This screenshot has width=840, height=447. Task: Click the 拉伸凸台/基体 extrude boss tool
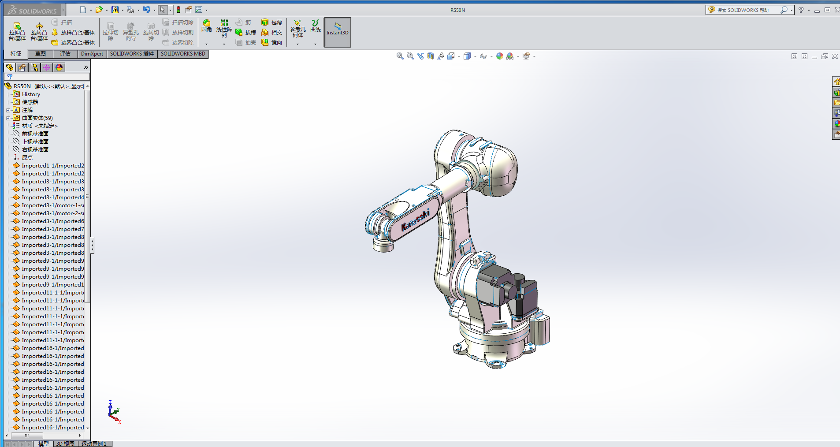click(x=17, y=32)
